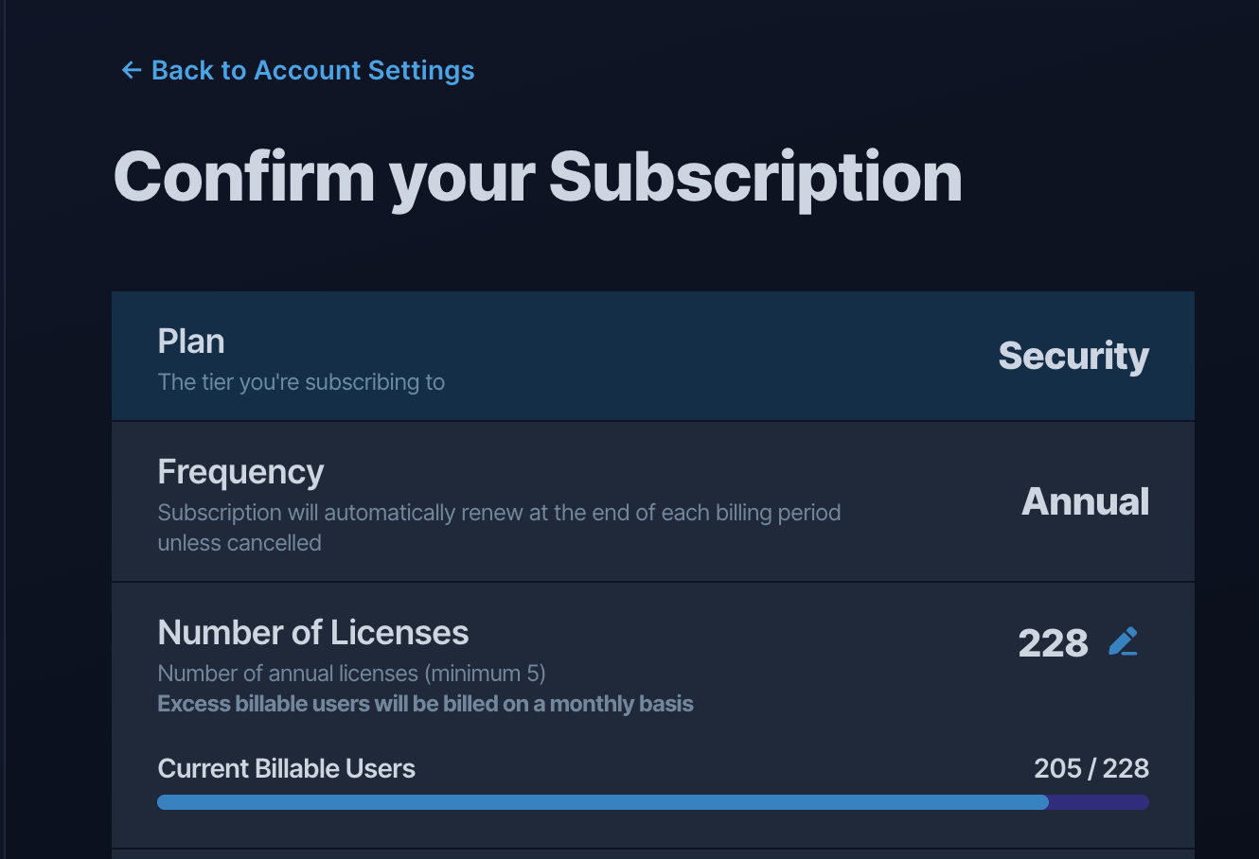Click the Plan section row background
The image size is (1259, 859).
click(653, 356)
